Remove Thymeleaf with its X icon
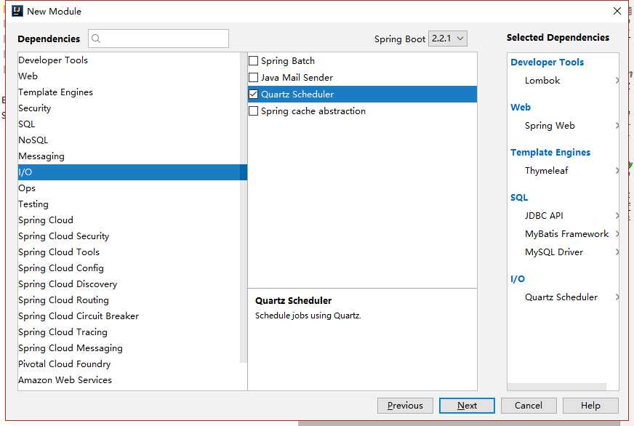Viewport: 634px width, 426px height. pyautogui.click(x=617, y=171)
